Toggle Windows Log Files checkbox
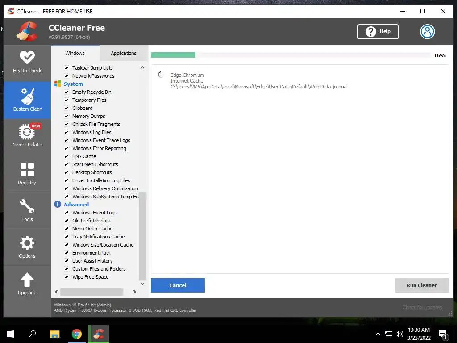 pos(66,132)
